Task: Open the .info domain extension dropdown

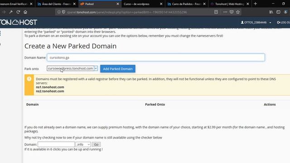Action: [x=83, y=144]
